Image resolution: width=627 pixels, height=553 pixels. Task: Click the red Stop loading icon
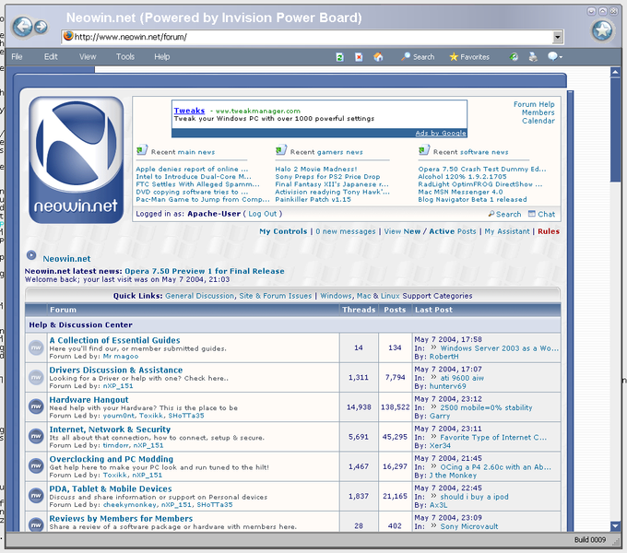coord(359,57)
